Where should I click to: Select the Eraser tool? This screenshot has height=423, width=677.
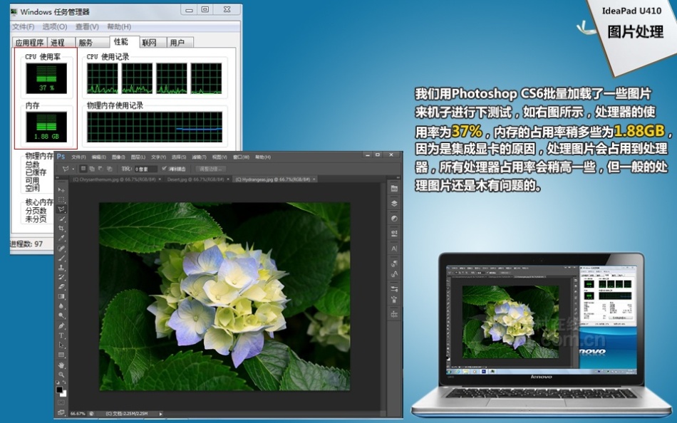(x=61, y=286)
